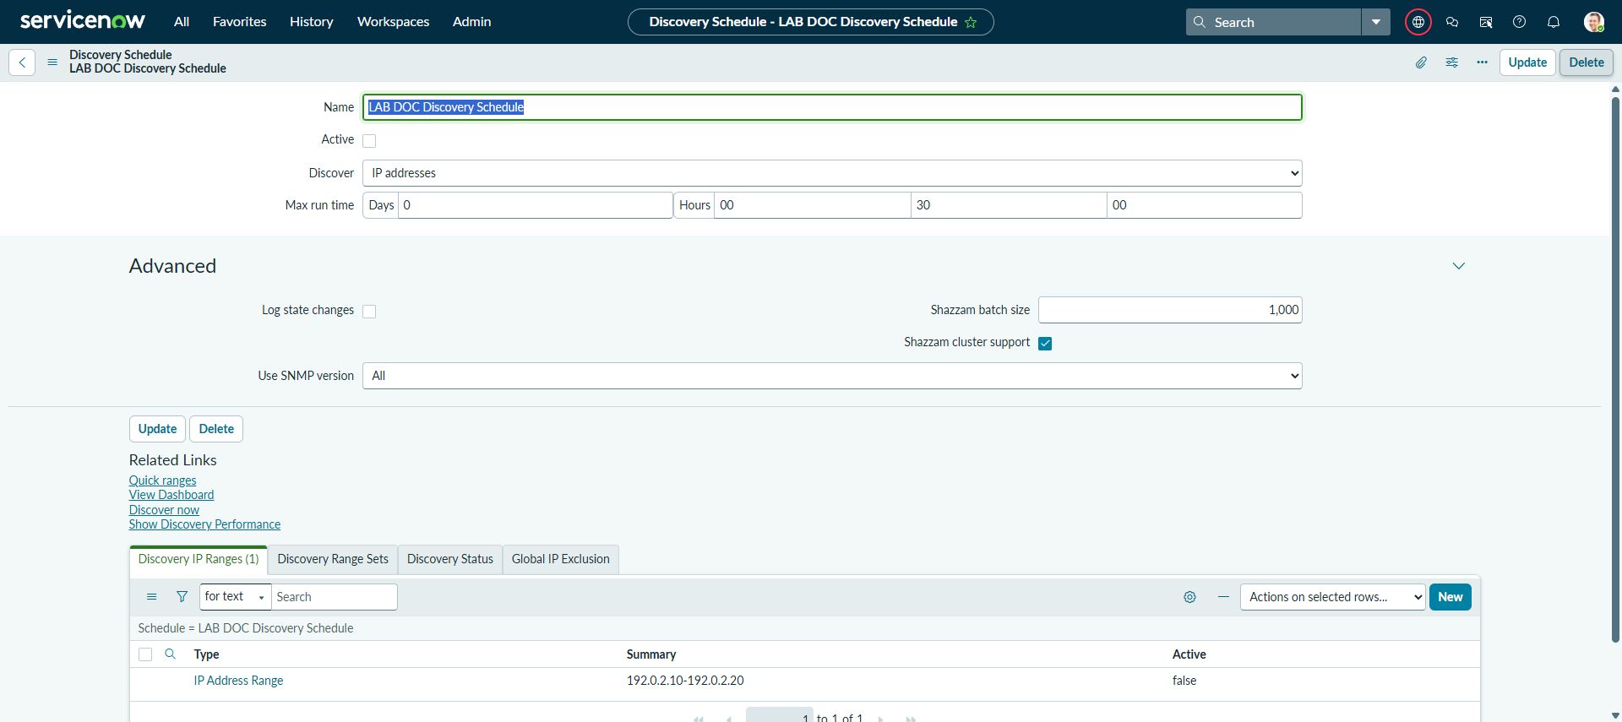Click the breadcrumb 'Schedule = LAB DOC Discovery Schedule'
1622x722 pixels.
pyautogui.click(x=246, y=628)
